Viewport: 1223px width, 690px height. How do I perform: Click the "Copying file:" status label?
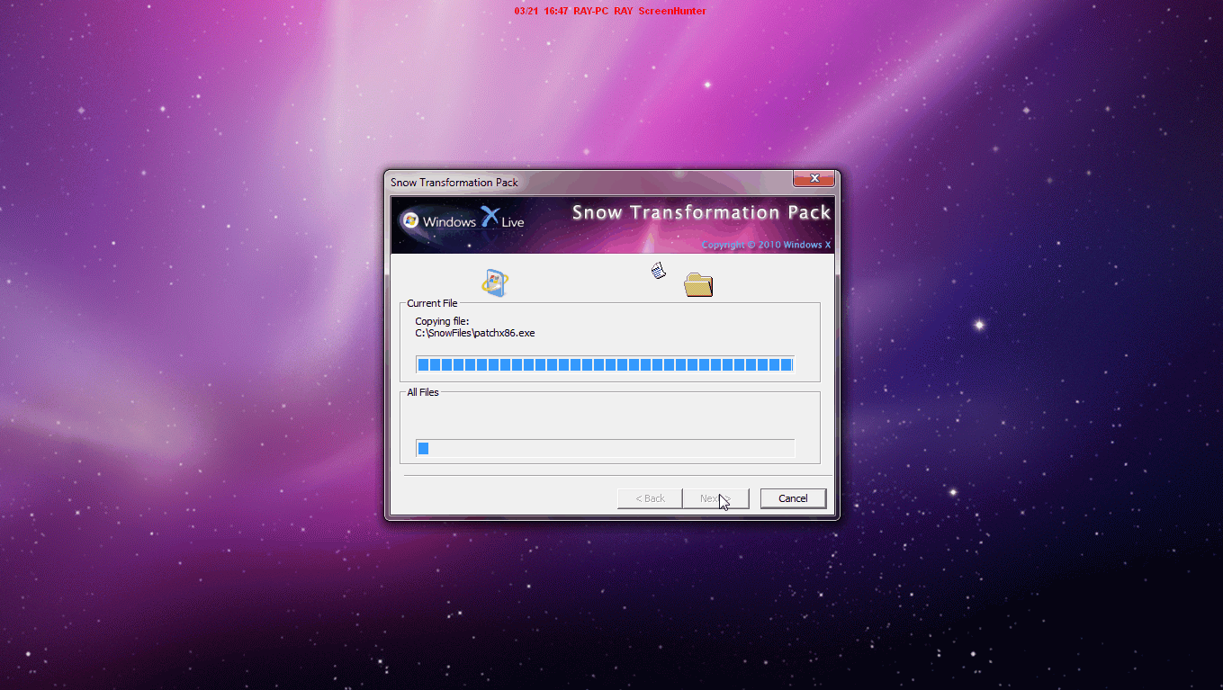tap(442, 321)
